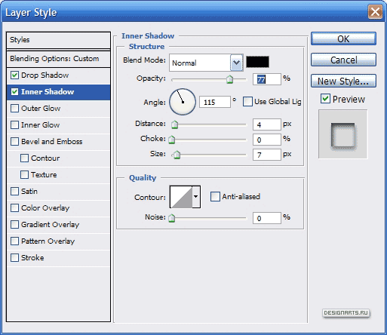
Task: Click the OK button
Action: (343, 38)
